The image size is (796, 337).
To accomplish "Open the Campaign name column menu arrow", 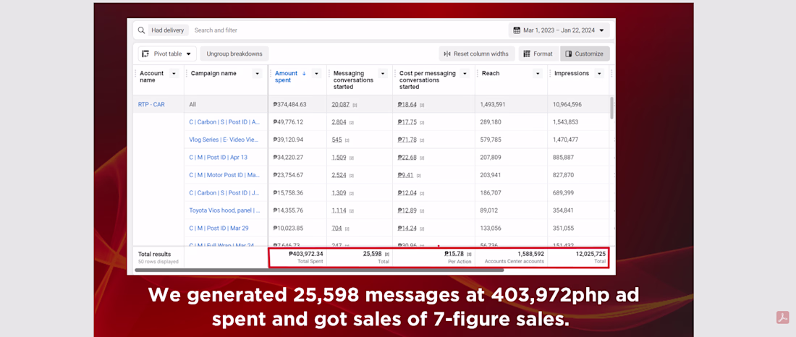I will pos(258,74).
